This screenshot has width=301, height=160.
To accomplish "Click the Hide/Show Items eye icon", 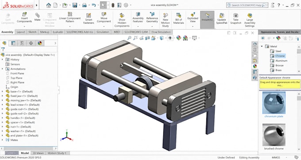I will click(x=170, y=38).
